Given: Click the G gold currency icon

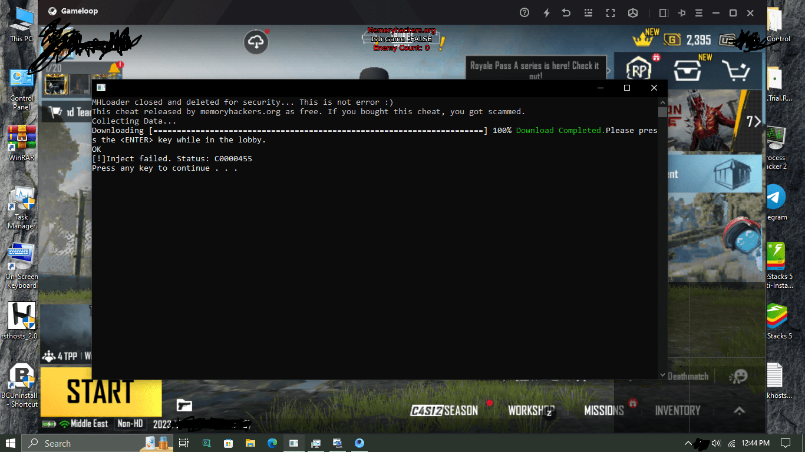Looking at the screenshot, I should point(672,39).
